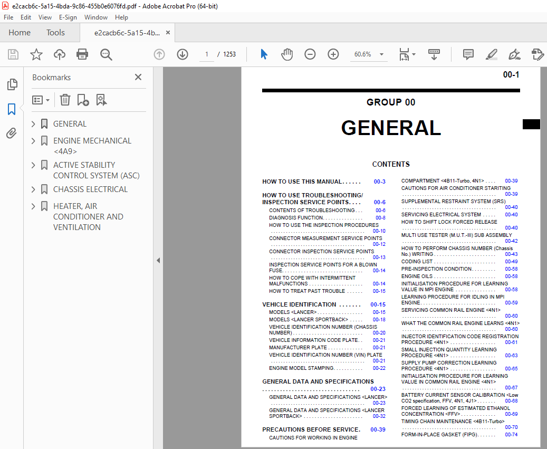
Task: Add a sticky note comment
Action: pyautogui.click(x=468, y=54)
